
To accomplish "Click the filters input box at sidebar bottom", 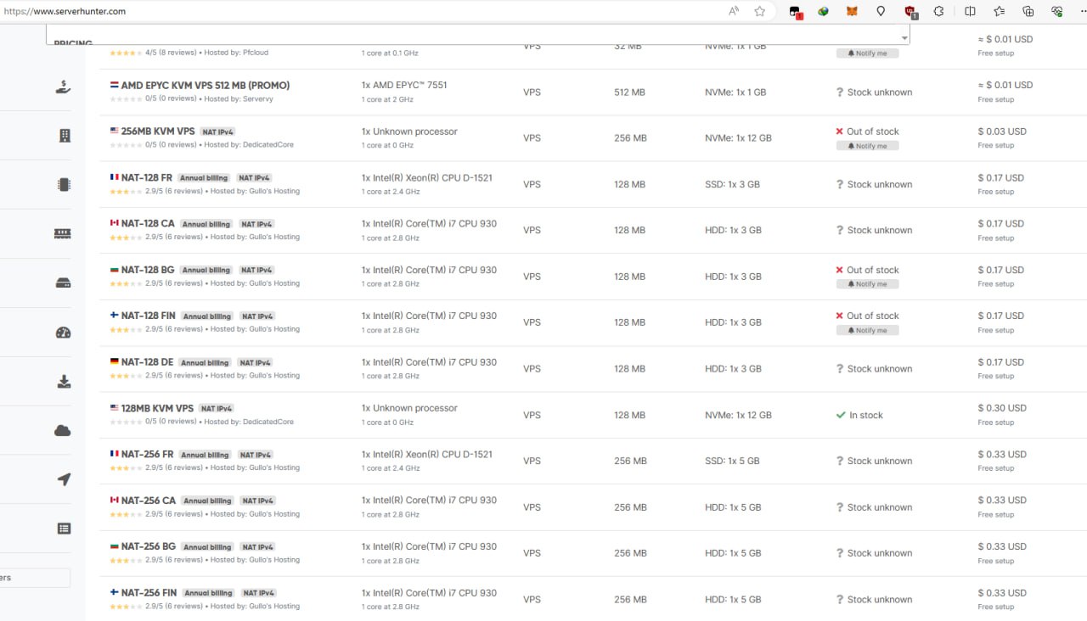I will (35, 578).
